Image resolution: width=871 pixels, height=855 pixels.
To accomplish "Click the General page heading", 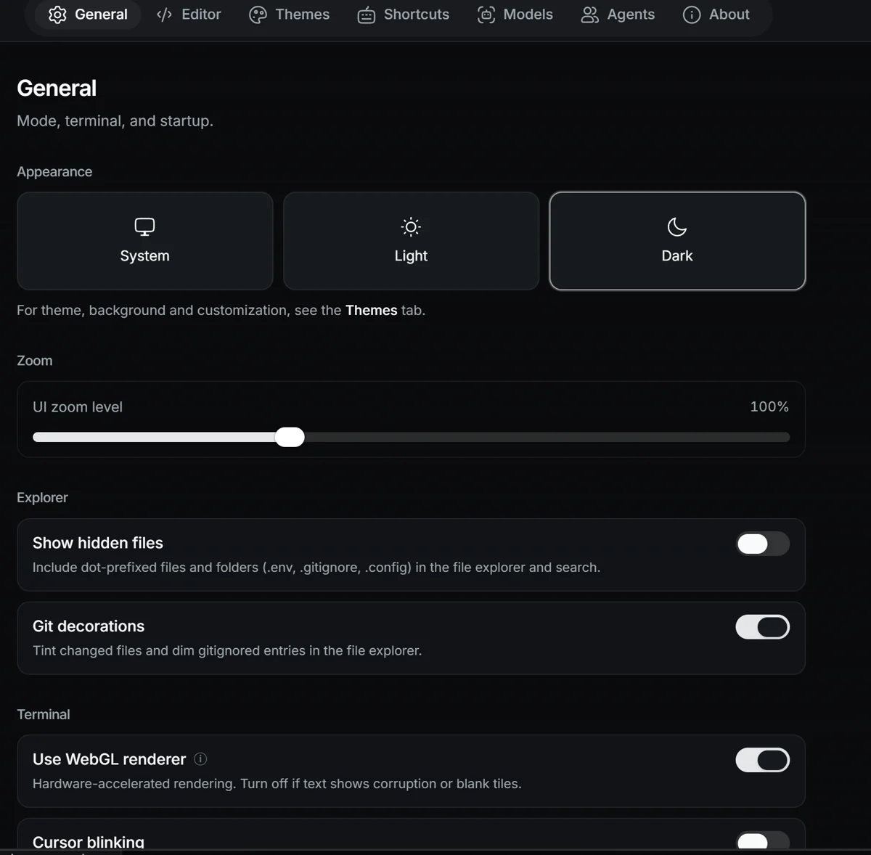I will point(57,88).
